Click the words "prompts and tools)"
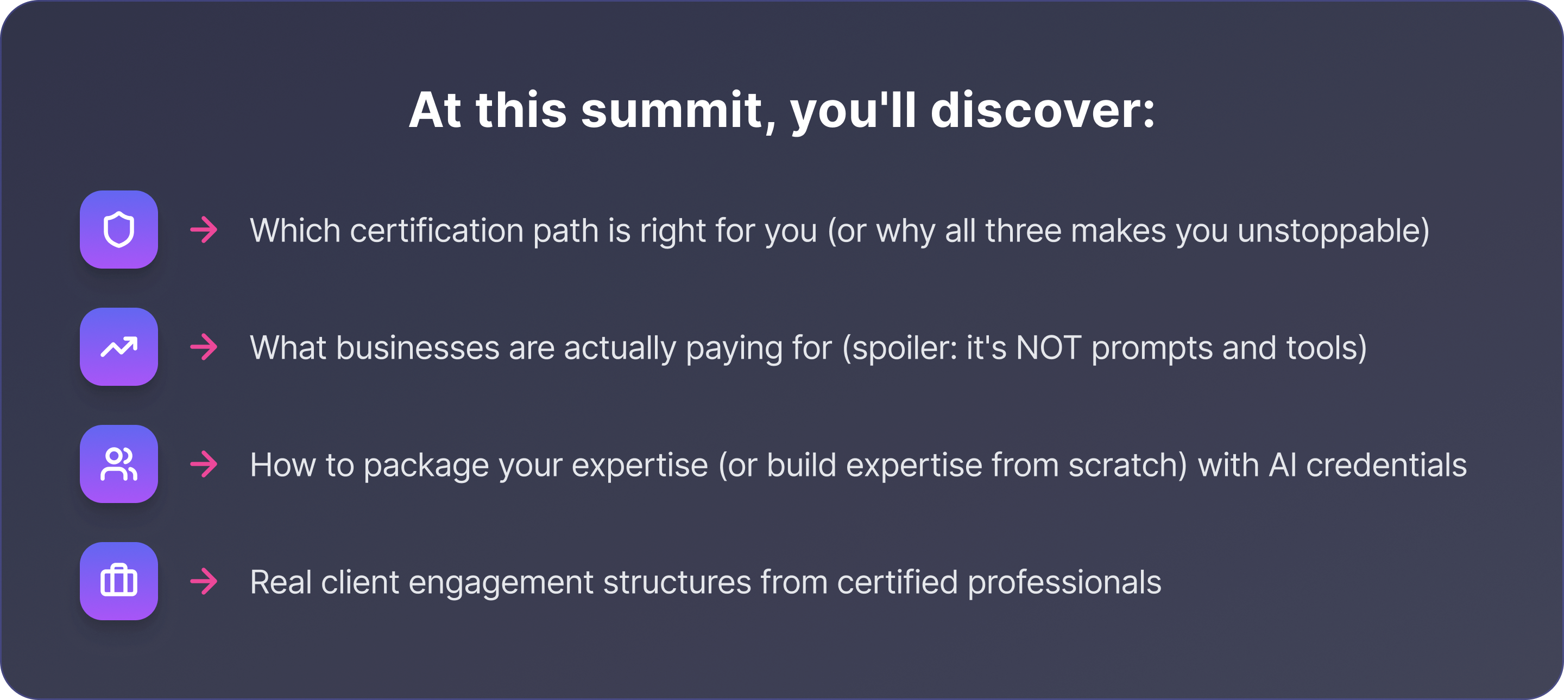 pyautogui.click(x=1229, y=348)
